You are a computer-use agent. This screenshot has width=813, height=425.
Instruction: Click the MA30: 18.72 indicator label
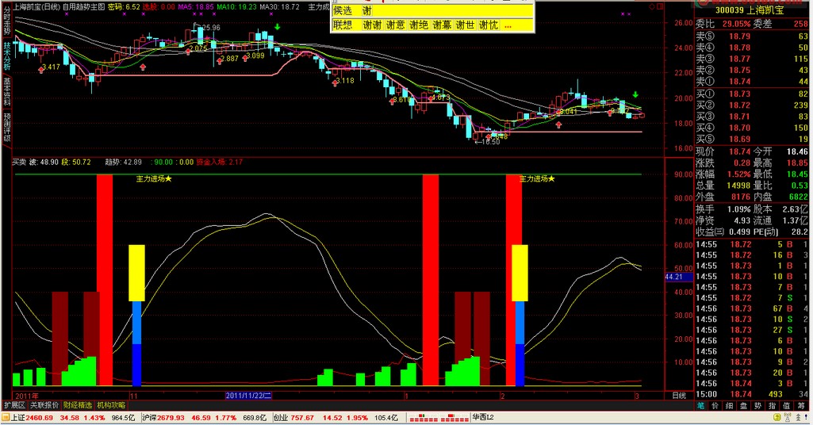279,7
